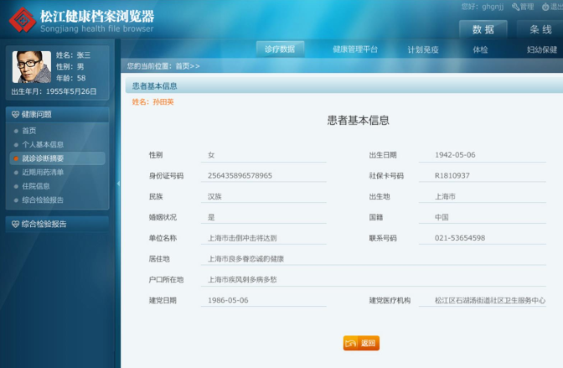Open 个人基本信息 in the sidebar
The height and width of the screenshot is (368, 563).
[x=43, y=144]
